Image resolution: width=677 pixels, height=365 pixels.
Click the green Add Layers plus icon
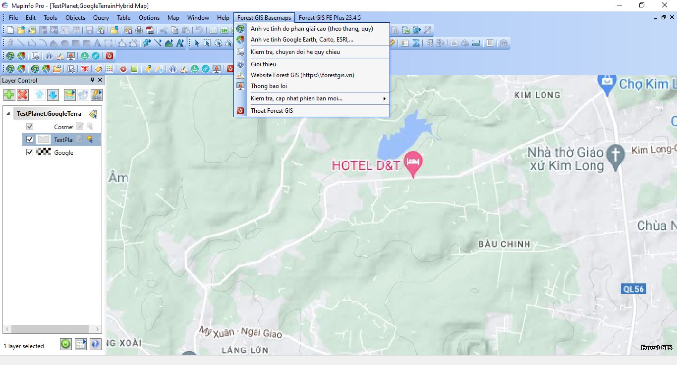9,95
